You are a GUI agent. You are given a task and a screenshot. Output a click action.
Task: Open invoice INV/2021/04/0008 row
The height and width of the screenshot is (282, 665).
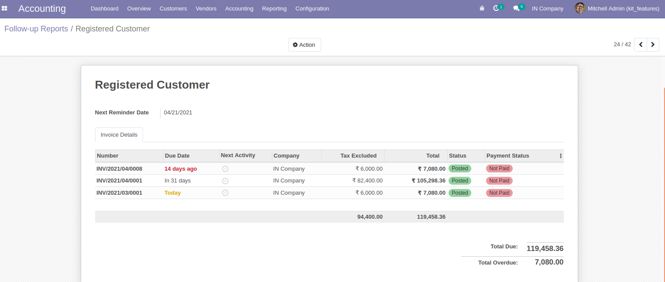tap(119, 169)
